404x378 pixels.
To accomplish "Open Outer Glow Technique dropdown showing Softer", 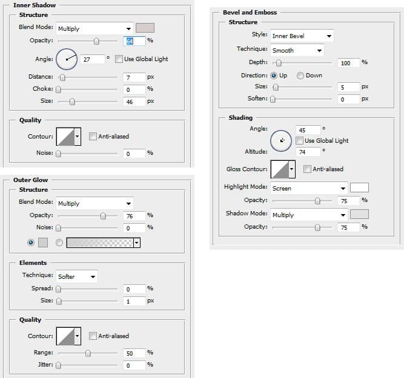I will coord(77,276).
